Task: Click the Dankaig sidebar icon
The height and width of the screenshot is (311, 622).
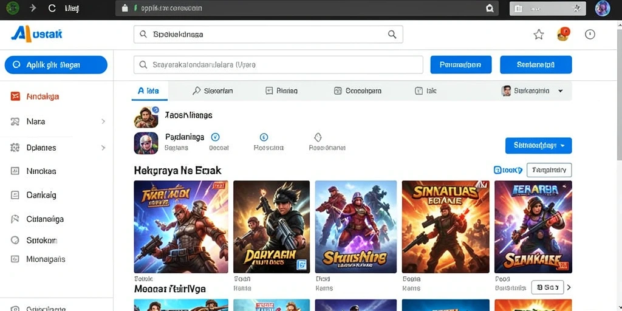Action: point(15,195)
